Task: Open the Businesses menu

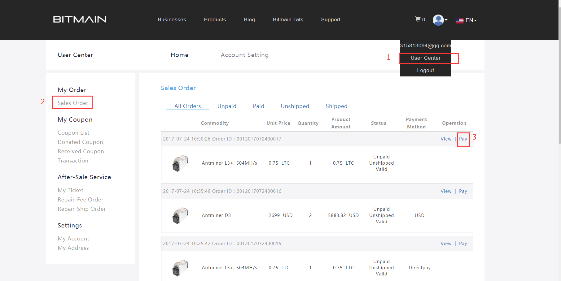Action: click(172, 19)
